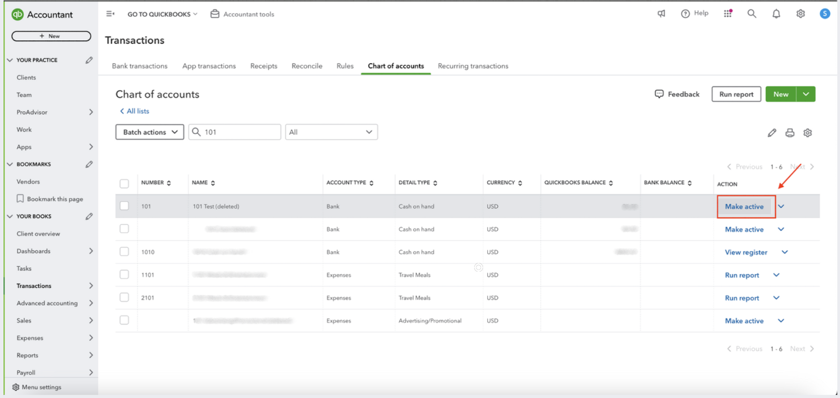840x398 pixels.
Task: Check the Advertising/Promotional row checkbox
Action: [x=124, y=320]
